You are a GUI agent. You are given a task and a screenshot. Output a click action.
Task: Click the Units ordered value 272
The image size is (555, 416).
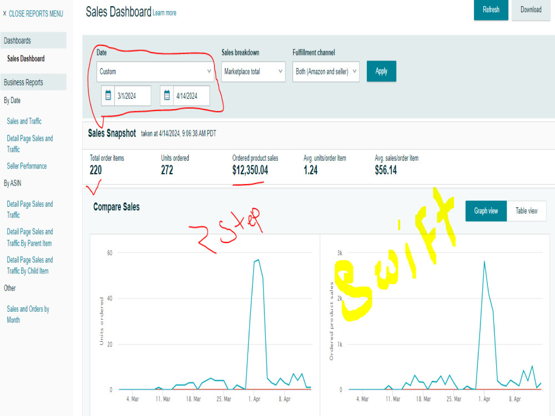[167, 170]
